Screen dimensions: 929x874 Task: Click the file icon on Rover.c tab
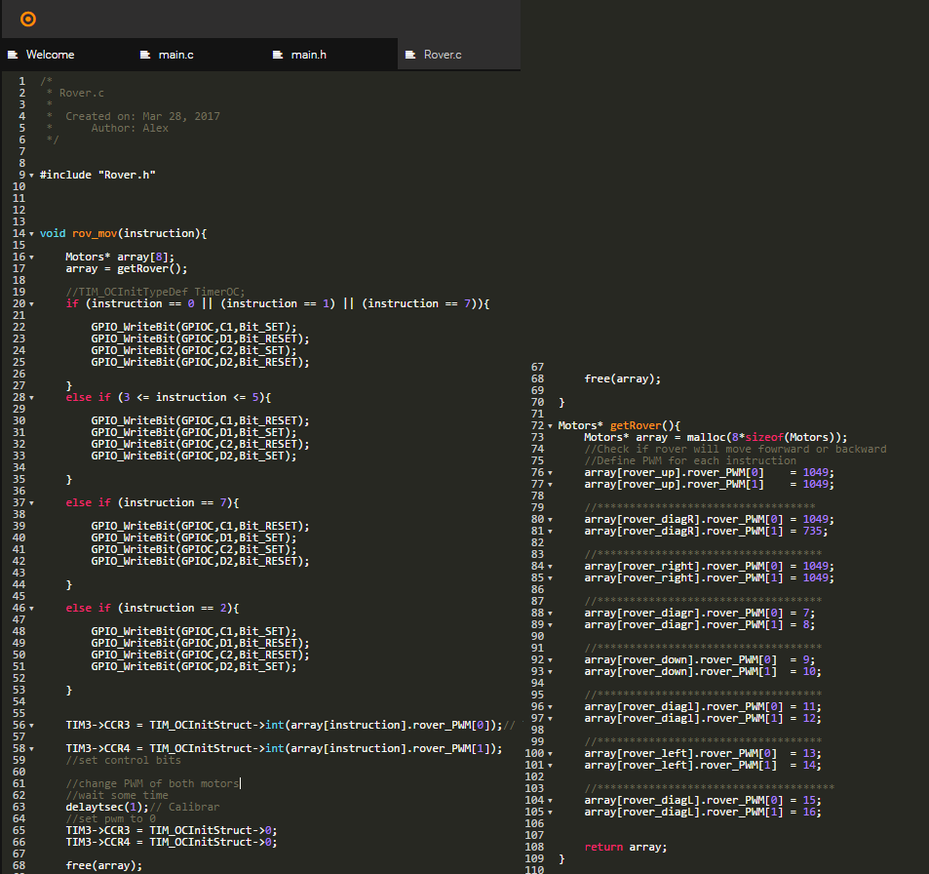click(x=411, y=55)
